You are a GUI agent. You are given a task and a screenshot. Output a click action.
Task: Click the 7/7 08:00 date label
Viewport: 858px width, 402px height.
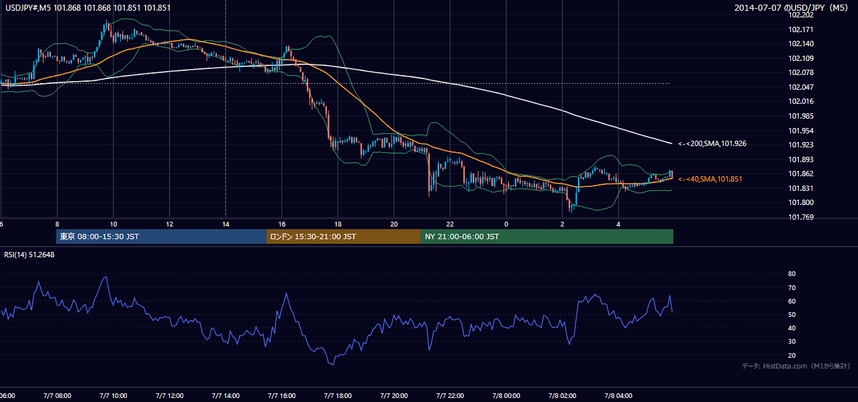pos(57,395)
